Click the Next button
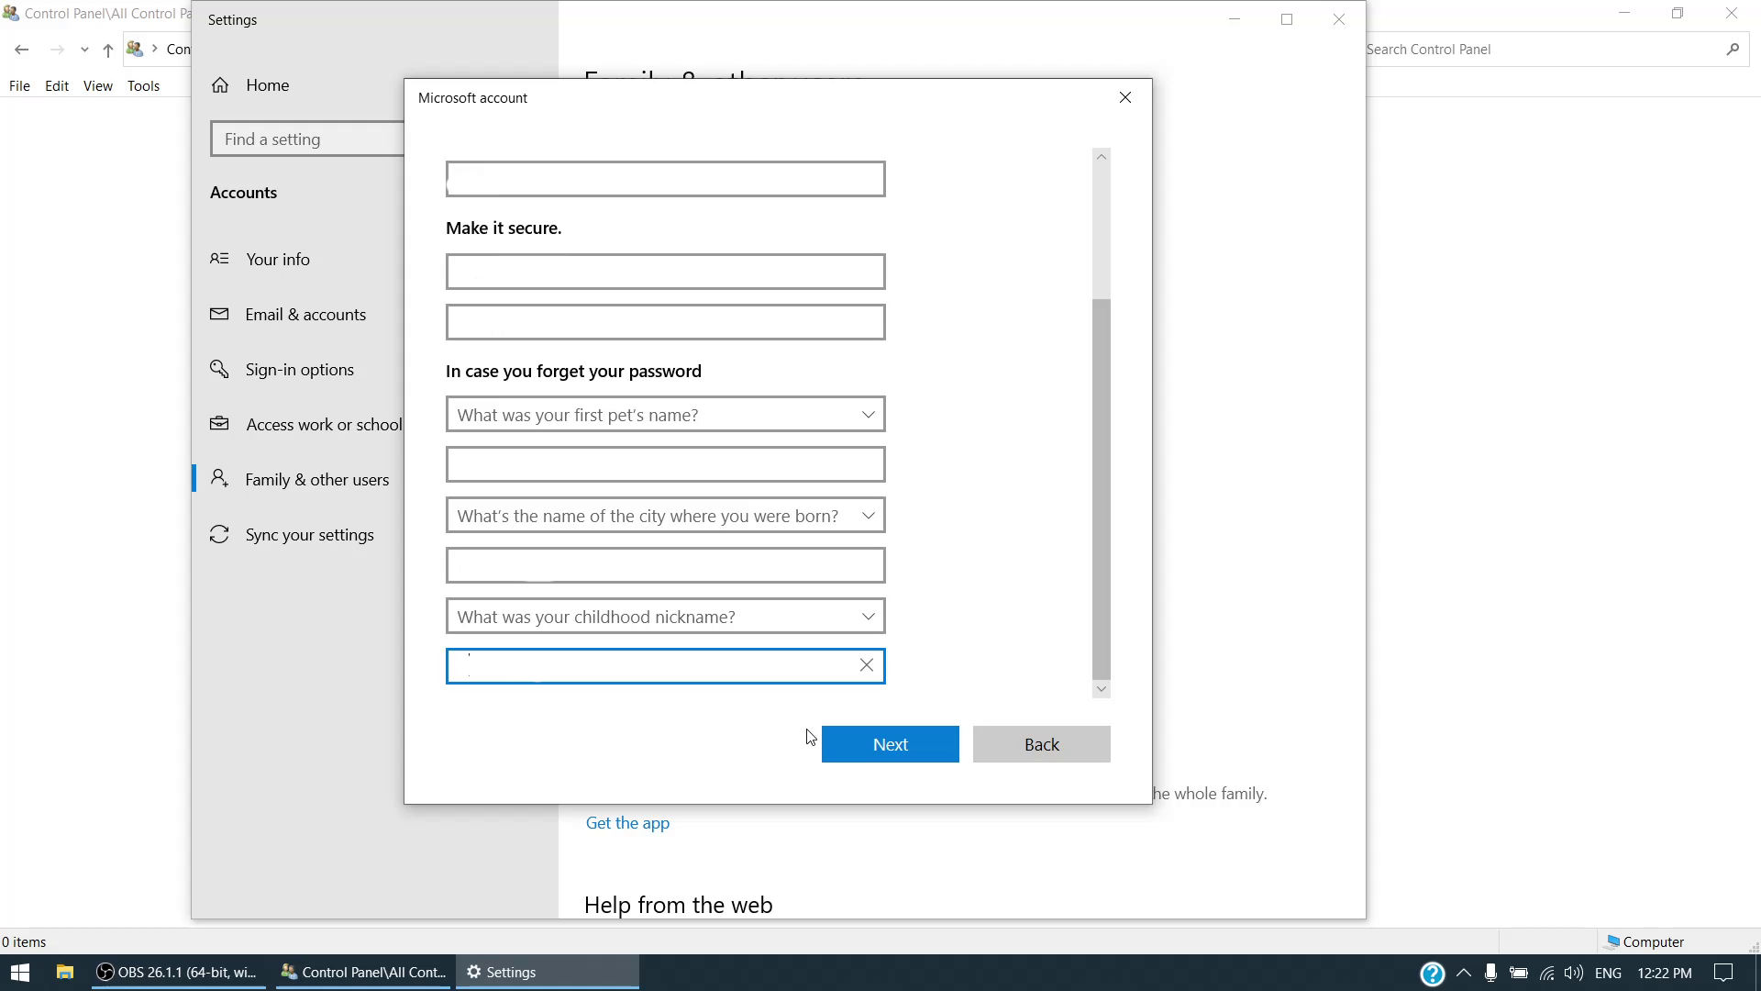This screenshot has height=991, width=1761. [x=890, y=744]
